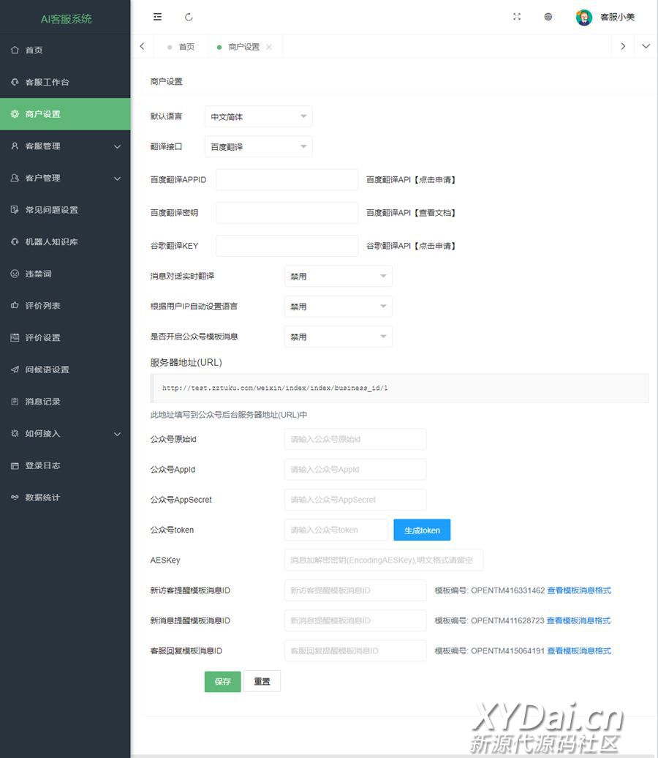658x758 pixels.
Task: Toggle fullscreen with the expand icon
Action: coord(517,16)
